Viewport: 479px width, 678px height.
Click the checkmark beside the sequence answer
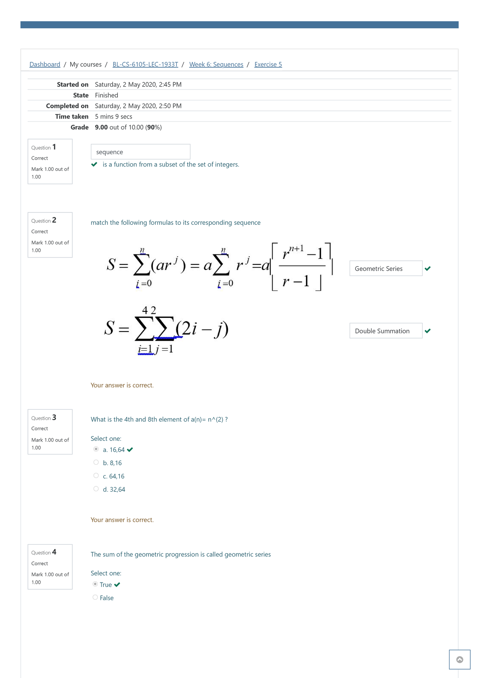pyautogui.click(x=94, y=164)
